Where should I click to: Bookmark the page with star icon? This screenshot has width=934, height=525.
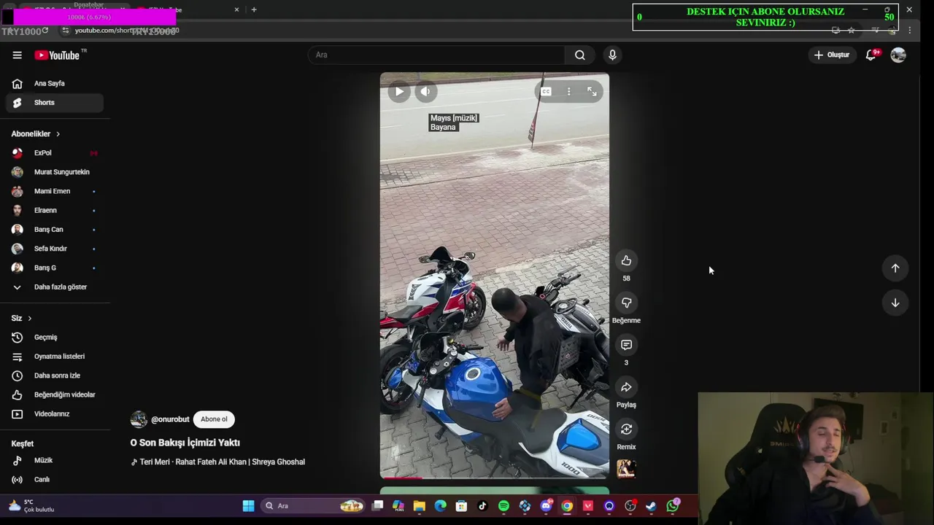click(x=851, y=30)
